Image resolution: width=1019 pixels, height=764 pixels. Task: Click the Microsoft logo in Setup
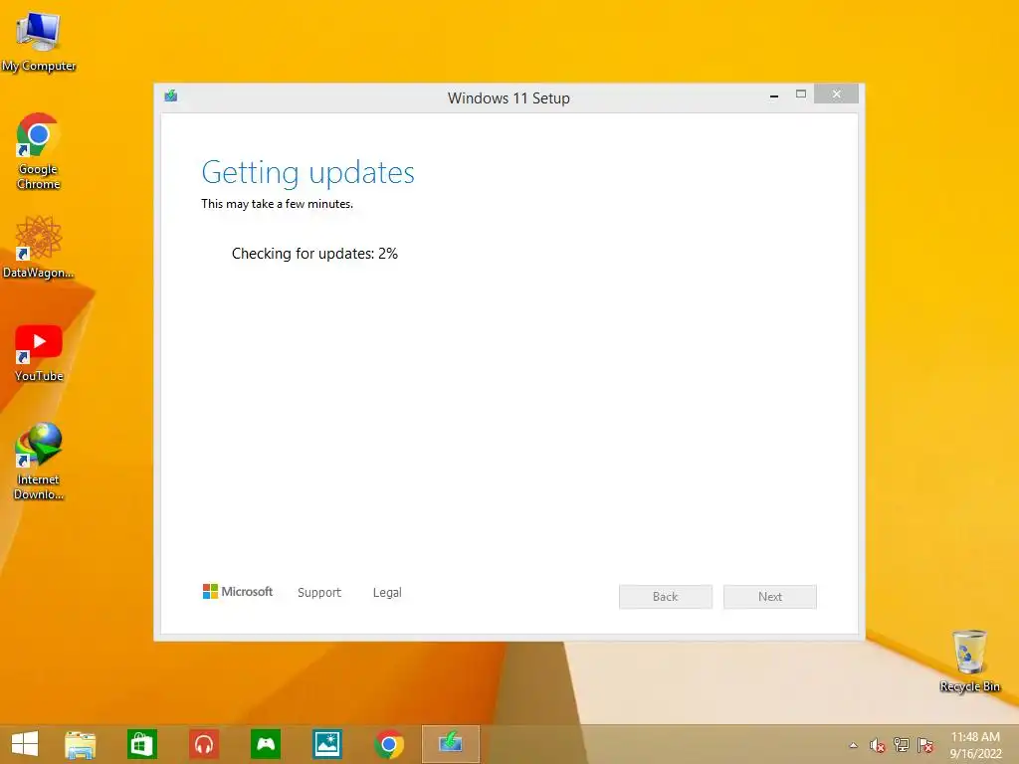coord(238,591)
